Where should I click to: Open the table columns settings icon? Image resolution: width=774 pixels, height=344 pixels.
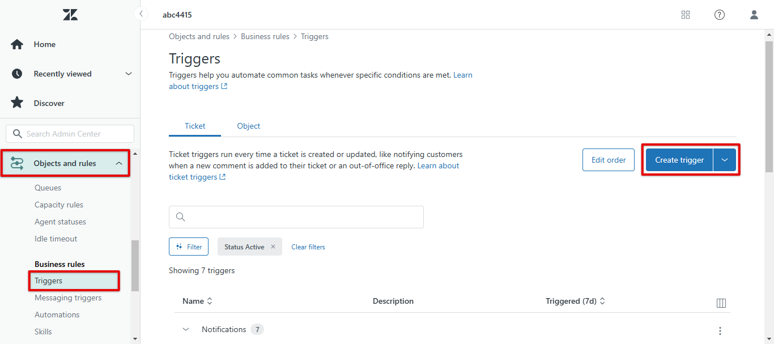[x=721, y=303]
